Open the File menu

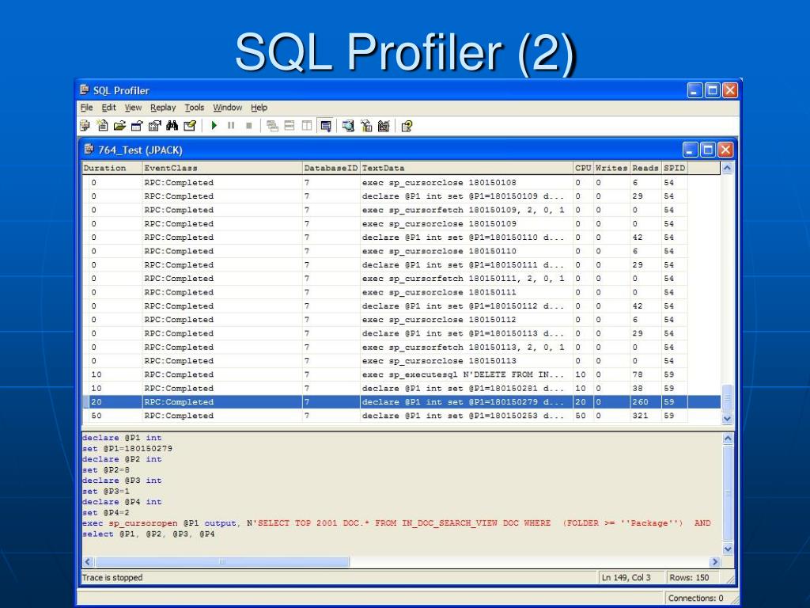(x=87, y=108)
